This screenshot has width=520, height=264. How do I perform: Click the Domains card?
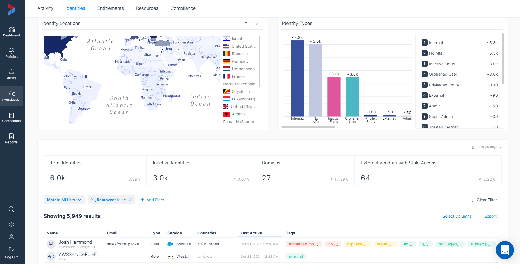pyautogui.click(x=305, y=171)
